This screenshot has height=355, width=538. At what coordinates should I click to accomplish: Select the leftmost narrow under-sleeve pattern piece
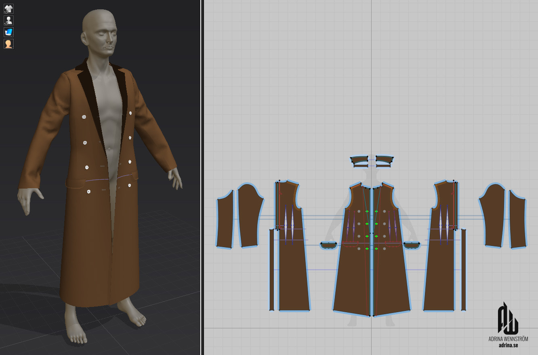click(x=225, y=219)
